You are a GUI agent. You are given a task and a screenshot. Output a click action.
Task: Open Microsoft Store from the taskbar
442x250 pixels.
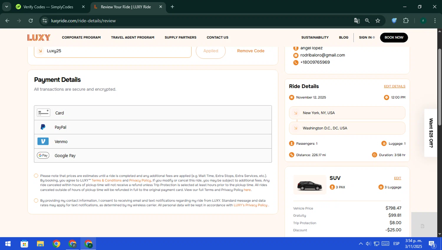click(x=24, y=244)
